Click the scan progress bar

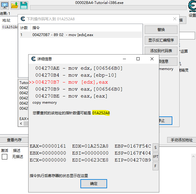[x=108, y=8]
